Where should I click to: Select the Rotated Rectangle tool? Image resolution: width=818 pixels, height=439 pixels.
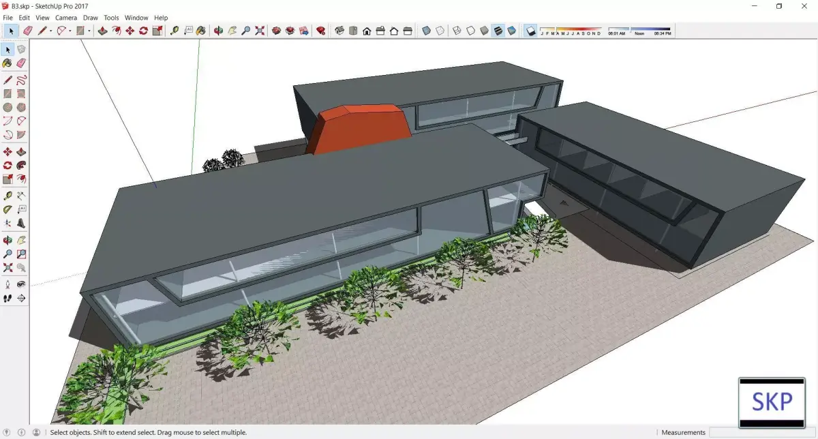[21, 94]
